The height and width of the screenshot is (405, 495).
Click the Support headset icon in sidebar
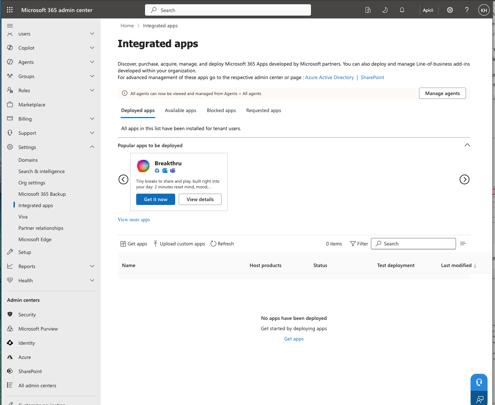(x=10, y=133)
